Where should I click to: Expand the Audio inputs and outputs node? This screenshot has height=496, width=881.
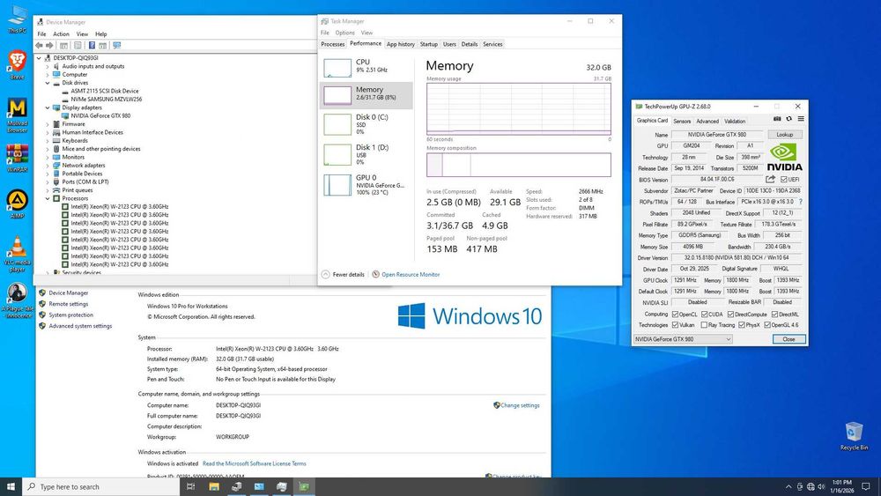point(48,66)
